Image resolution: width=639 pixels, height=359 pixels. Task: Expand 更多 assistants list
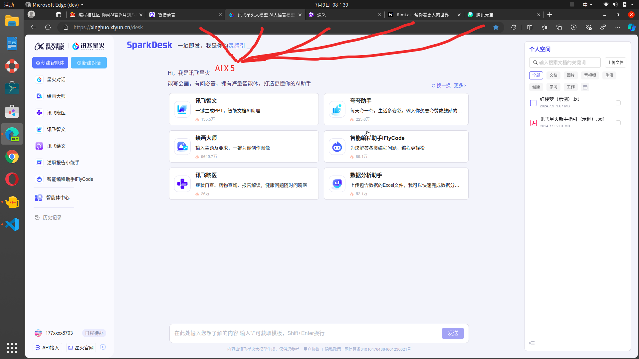(460, 85)
